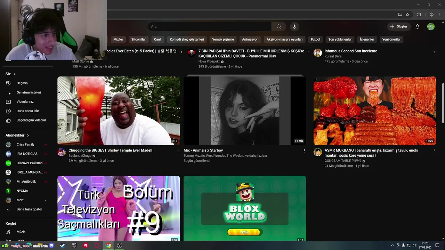The width and height of the screenshot is (445, 250).
Task: Click Chrome icon in taskbar
Action: 108,245
